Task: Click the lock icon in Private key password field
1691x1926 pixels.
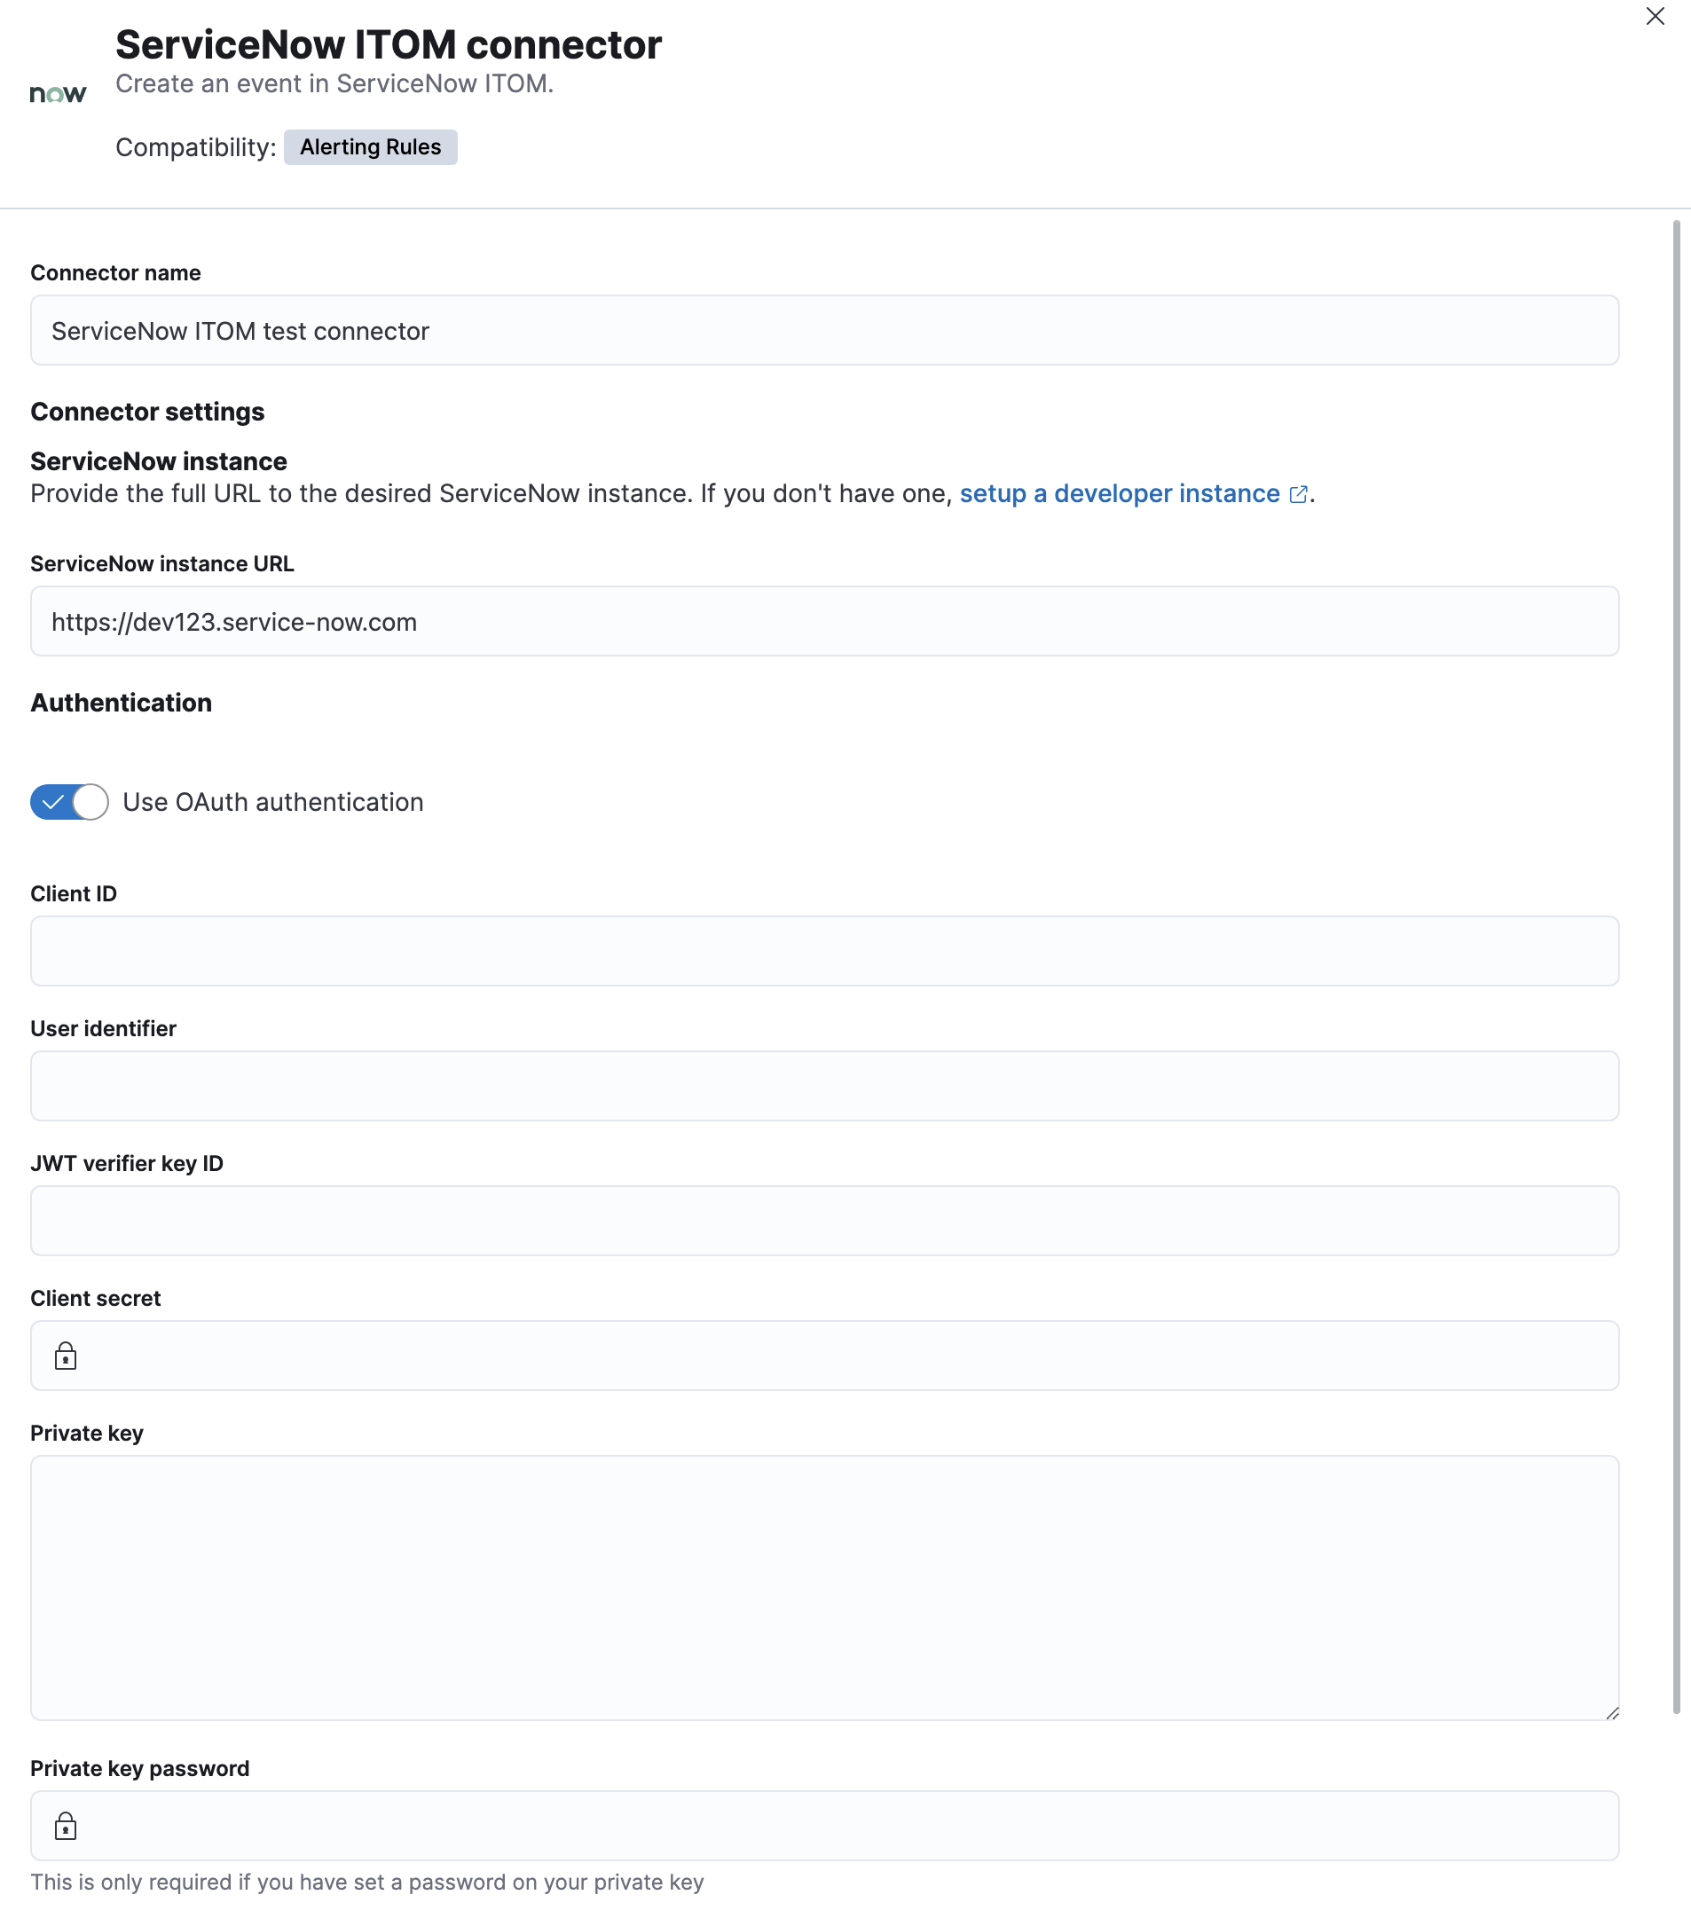Action: pos(65,1825)
